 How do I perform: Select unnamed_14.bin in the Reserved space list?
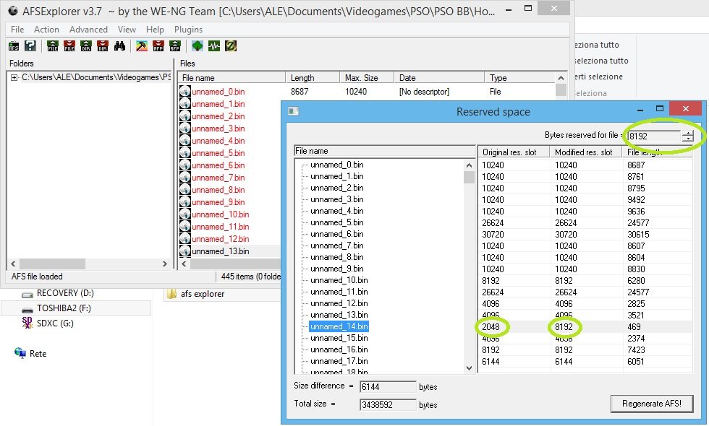[x=339, y=326]
